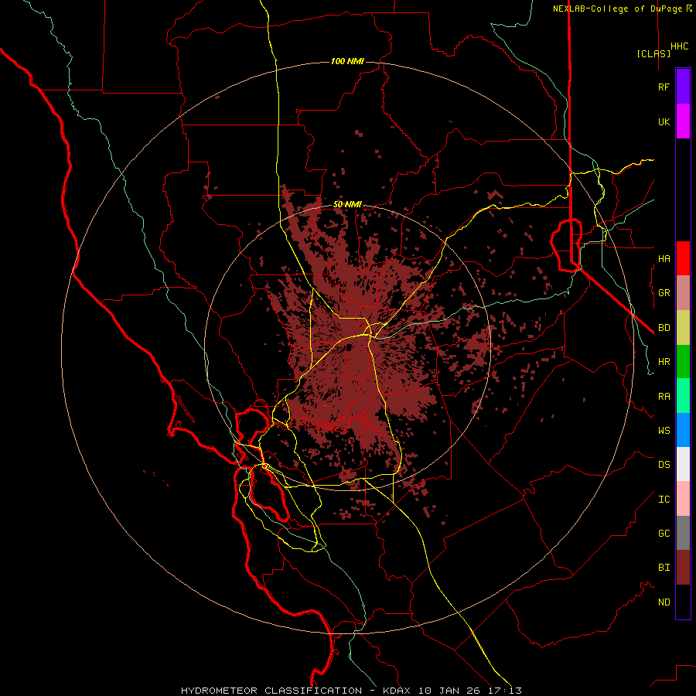696x696 pixels.
Task: Click the Hydrometeor Classification KDAX title
Action: click(351, 691)
